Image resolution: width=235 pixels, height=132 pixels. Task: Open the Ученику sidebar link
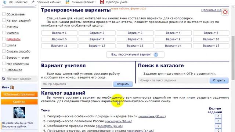12,27
